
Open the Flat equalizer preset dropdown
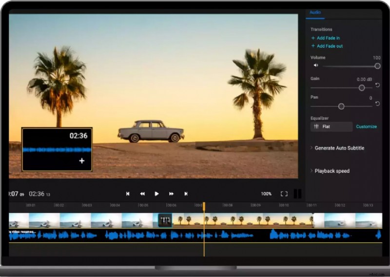click(331, 127)
